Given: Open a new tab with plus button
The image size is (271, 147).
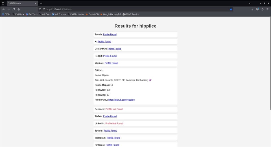Looking at the screenshot, I should pyautogui.click(x=41, y=3).
